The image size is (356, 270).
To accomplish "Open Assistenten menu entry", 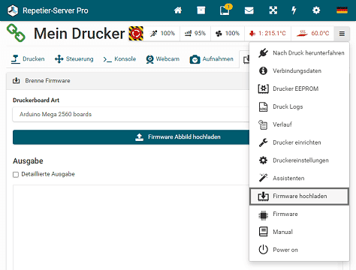I will [x=299, y=178].
